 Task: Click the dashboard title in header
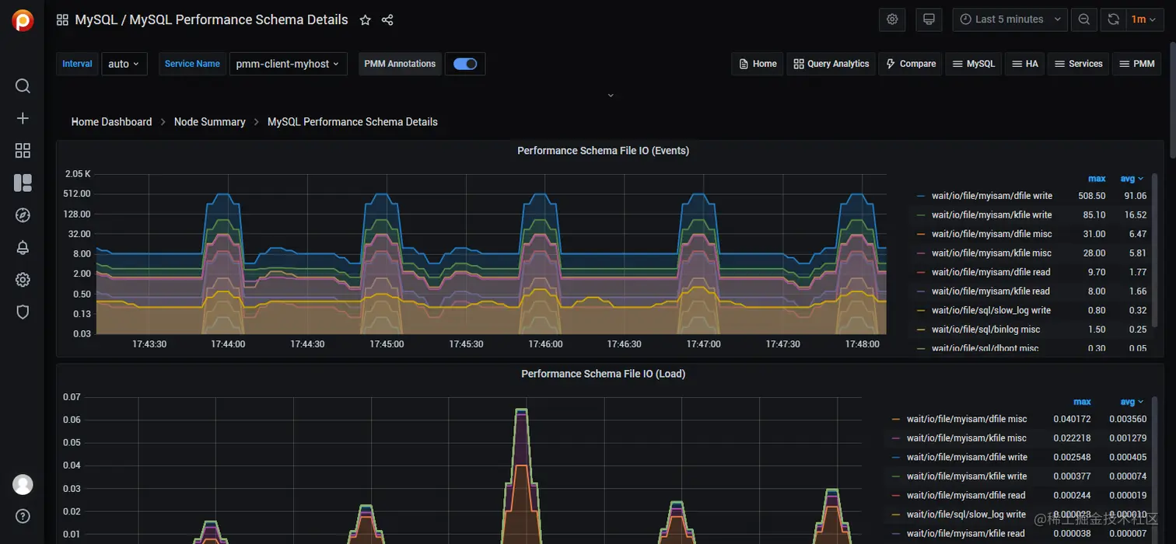point(212,20)
